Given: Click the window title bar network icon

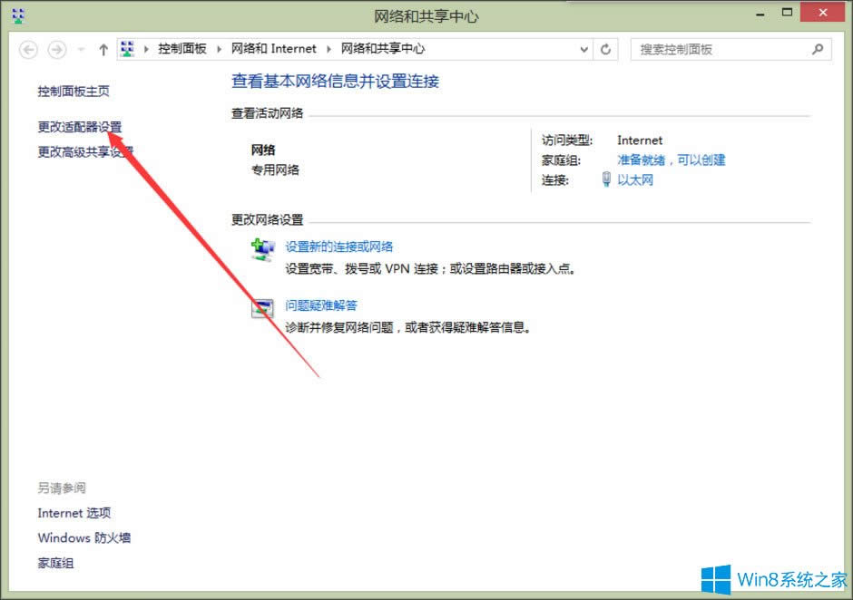Looking at the screenshot, I should click(16, 13).
